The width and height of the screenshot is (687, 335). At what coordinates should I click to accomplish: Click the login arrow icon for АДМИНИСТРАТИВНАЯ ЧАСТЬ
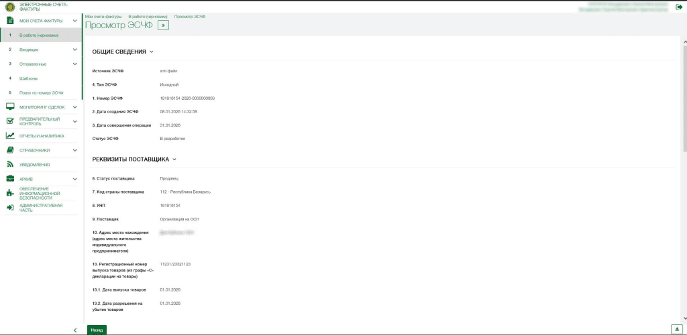tap(11, 207)
